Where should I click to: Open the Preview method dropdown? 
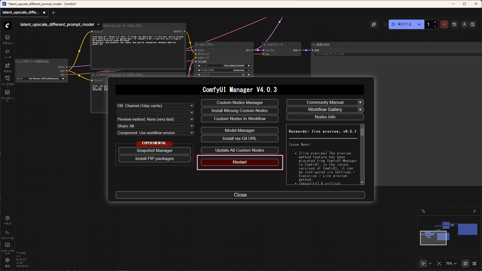point(155,119)
